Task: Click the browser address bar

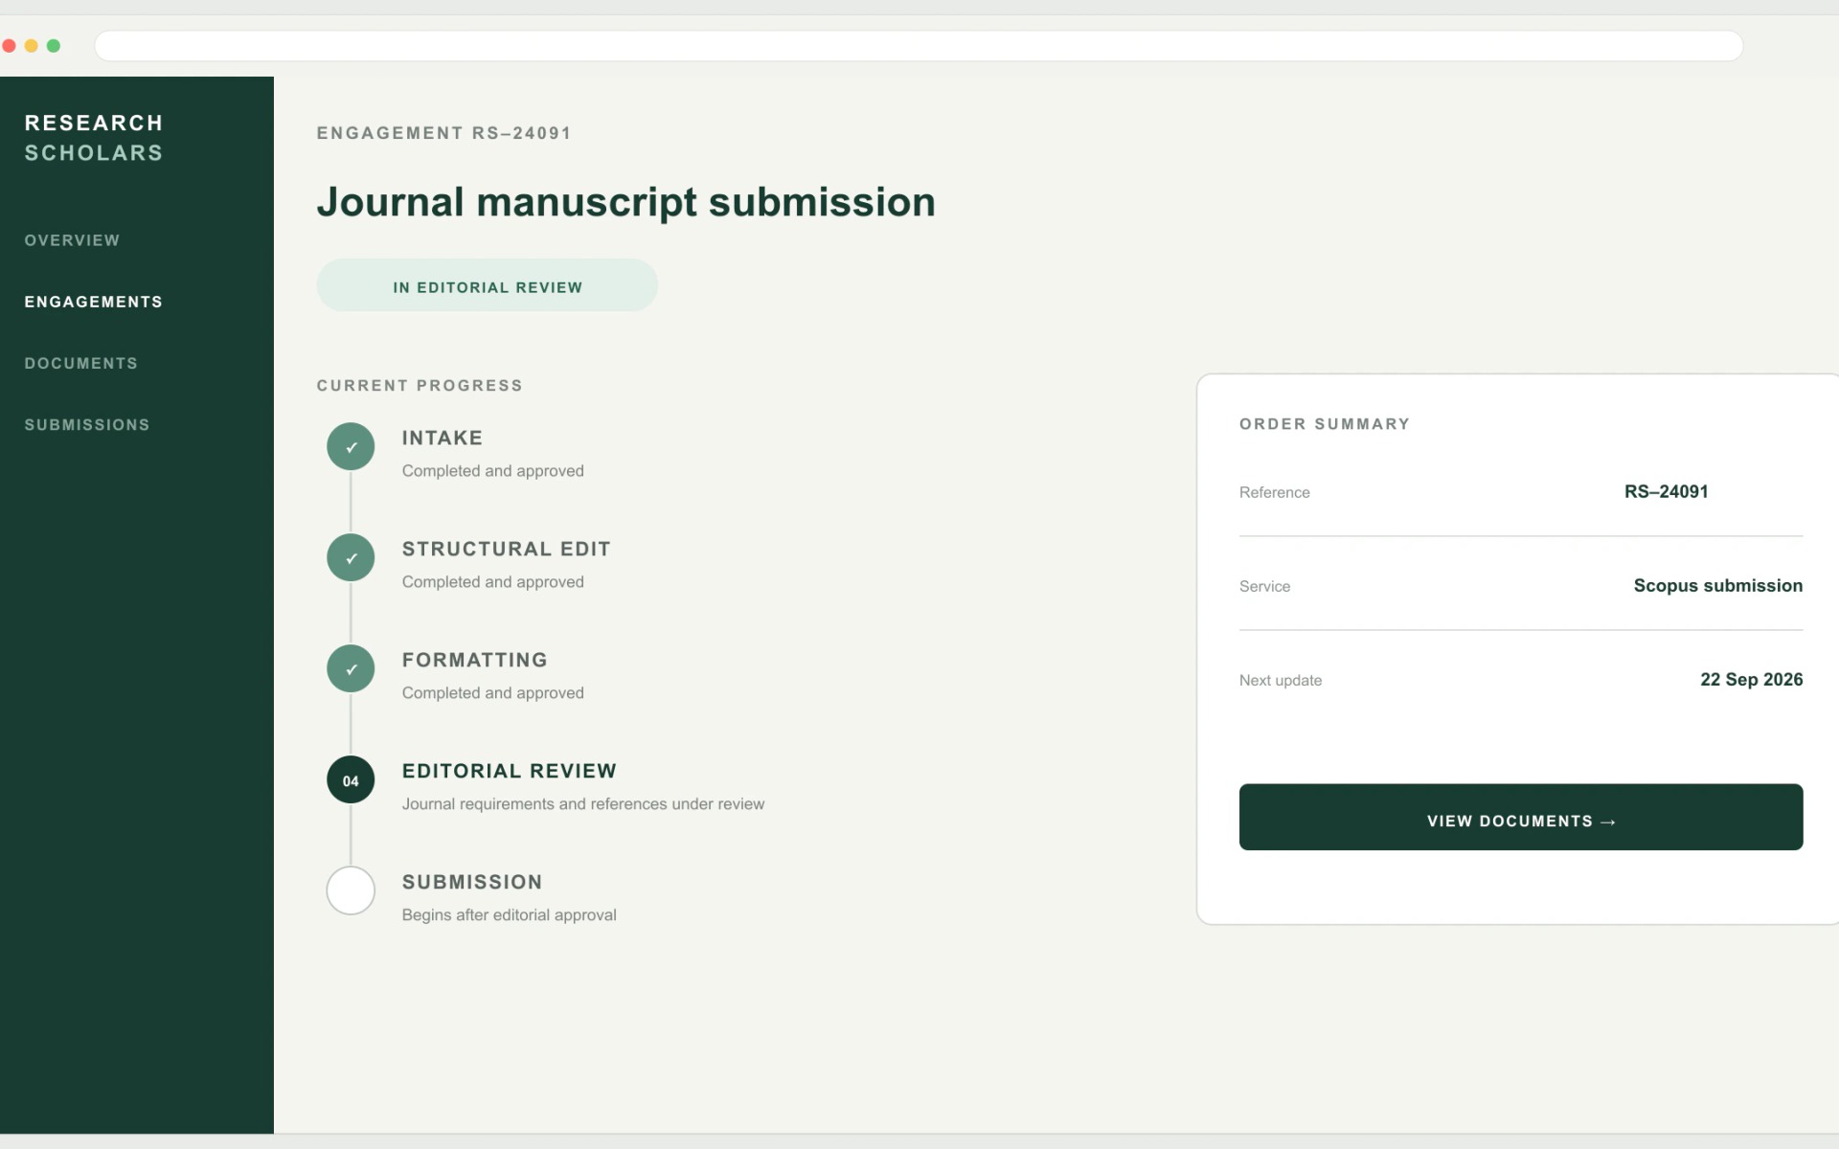Action: tap(919, 45)
